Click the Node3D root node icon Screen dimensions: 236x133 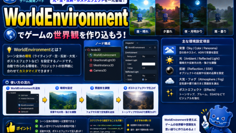88,50
